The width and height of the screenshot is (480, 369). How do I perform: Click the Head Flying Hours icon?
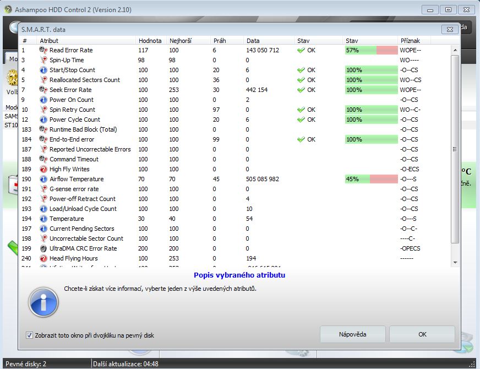tap(43, 258)
